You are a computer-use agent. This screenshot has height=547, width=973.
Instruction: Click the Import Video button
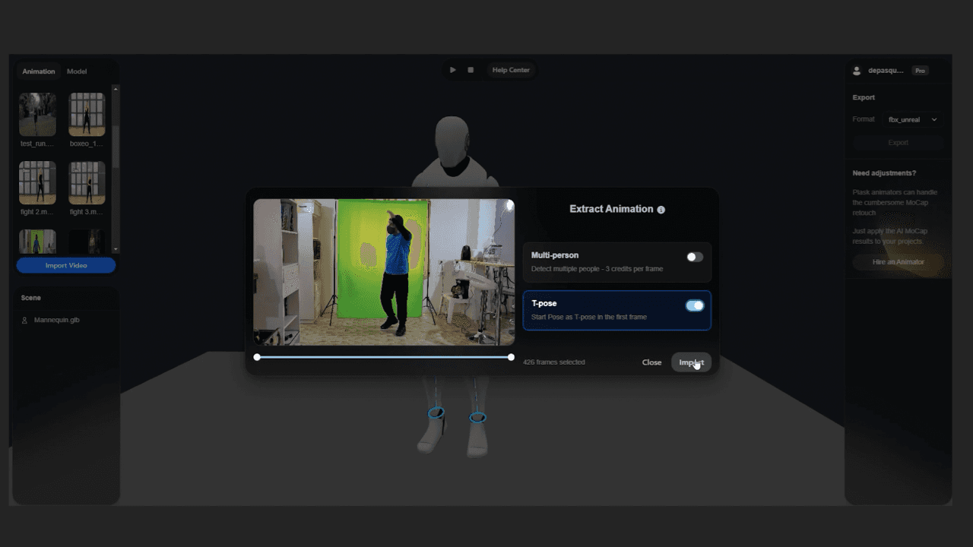tap(66, 265)
